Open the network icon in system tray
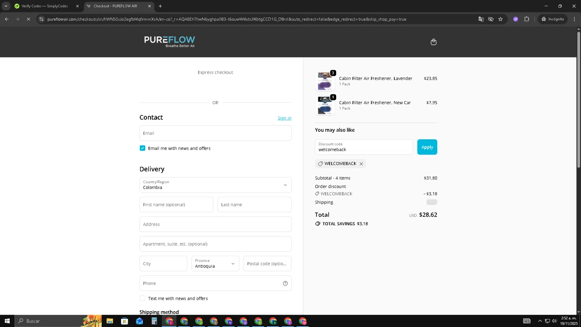The height and width of the screenshot is (327, 581). point(547,321)
